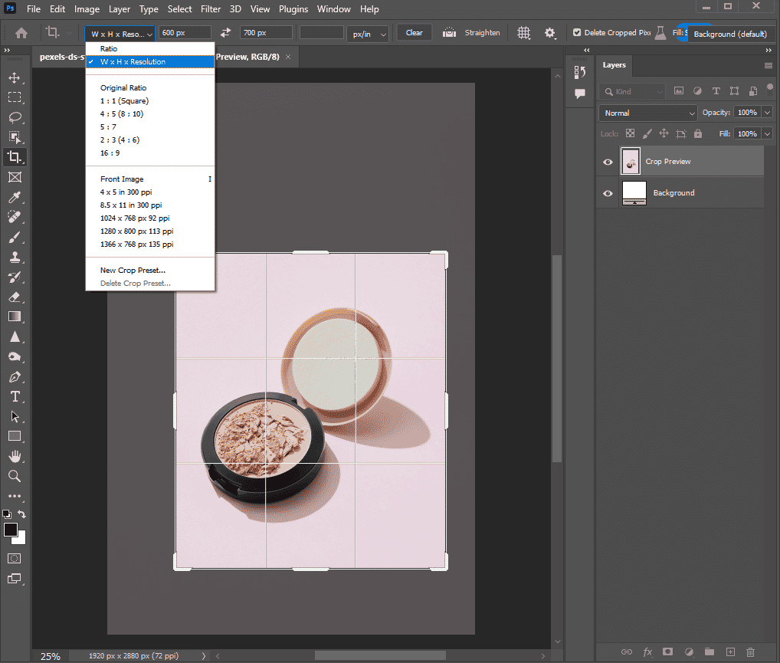Click the crop overlay grid options icon
Screen dimensions: 780x663
(x=523, y=33)
